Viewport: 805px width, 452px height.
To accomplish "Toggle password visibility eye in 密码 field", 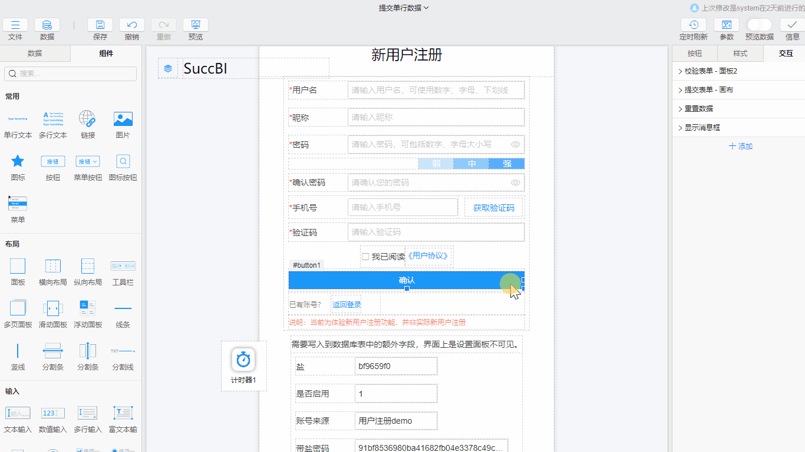I will pyautogui.click(x=516, y=144).
